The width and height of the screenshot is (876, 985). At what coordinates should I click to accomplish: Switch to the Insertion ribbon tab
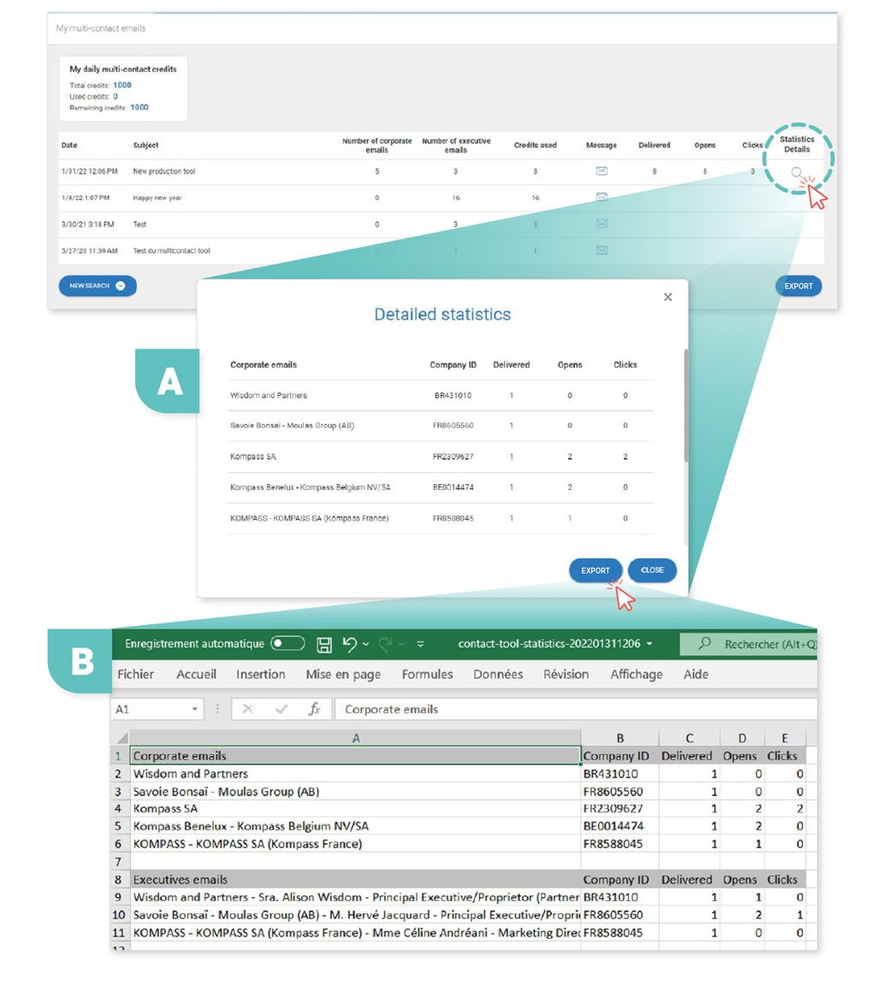tap(260, 675)
